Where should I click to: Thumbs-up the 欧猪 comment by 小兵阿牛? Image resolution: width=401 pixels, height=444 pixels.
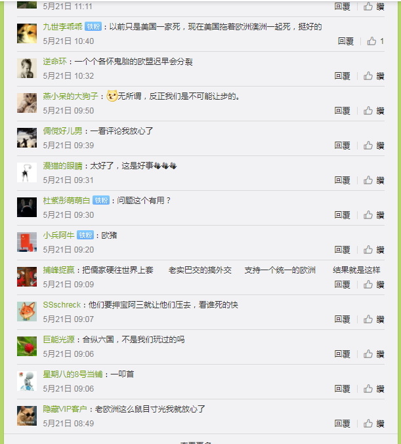tap(374, 250)
